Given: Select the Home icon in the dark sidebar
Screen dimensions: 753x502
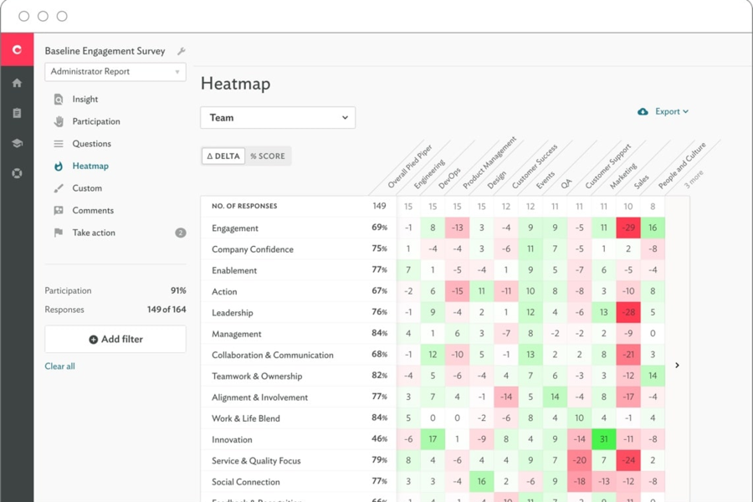Looking at the screenshot, I should [17, 82].
